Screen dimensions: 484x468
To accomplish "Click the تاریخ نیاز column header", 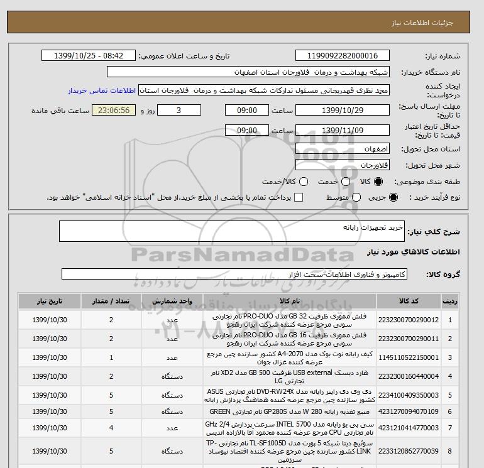I will pyautogui.click(x=50, y=301).
